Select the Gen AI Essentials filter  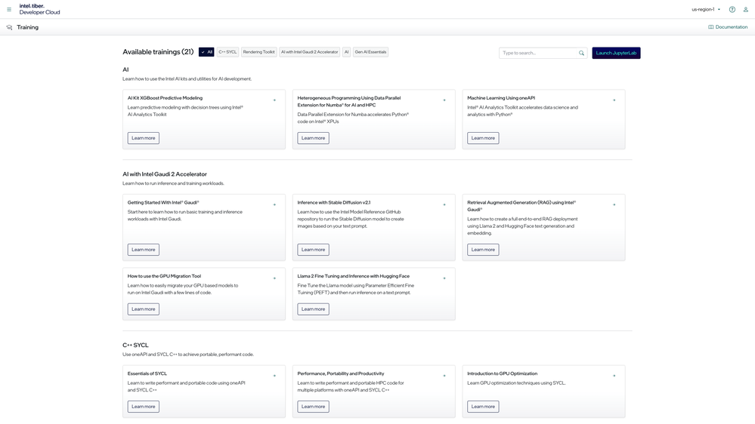pyautogui.click(x=370, y=52)
